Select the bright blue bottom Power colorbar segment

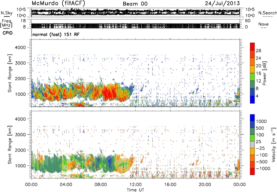pos(252,99)
